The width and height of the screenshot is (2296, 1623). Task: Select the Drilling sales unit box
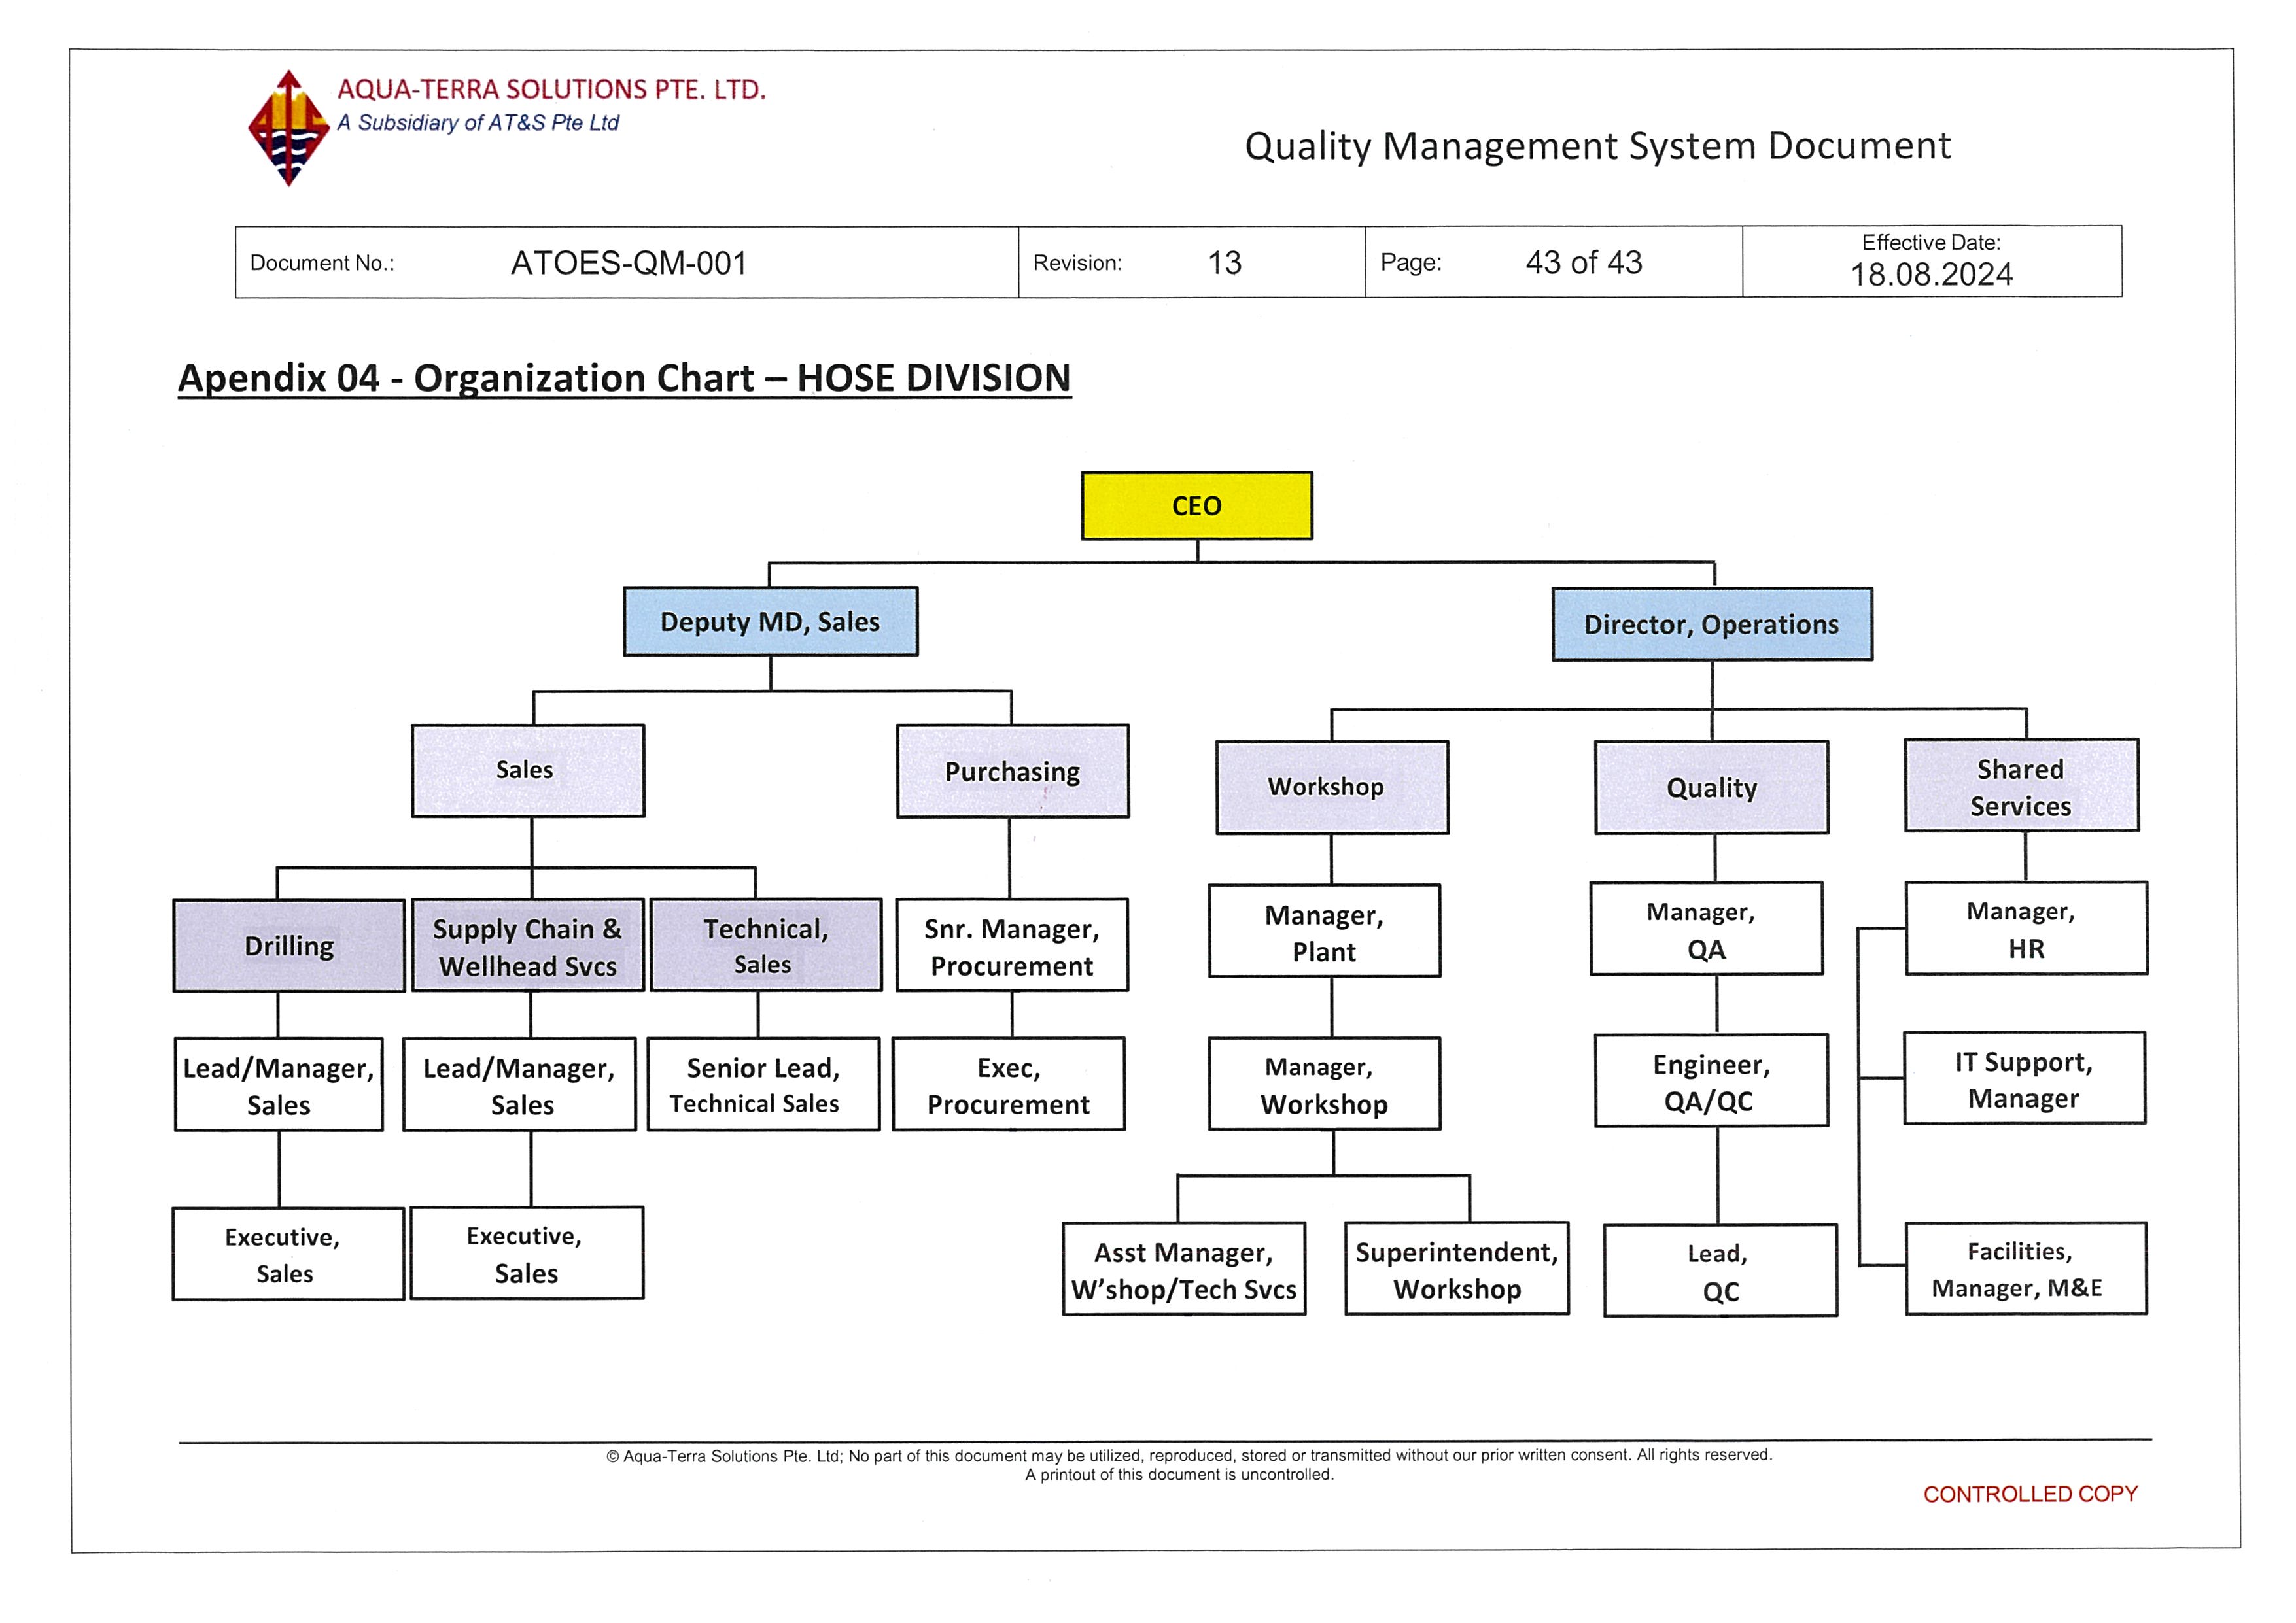point(289,946)
